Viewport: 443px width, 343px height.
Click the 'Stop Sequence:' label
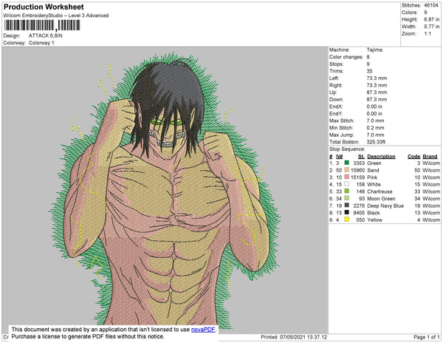(347, 149)
